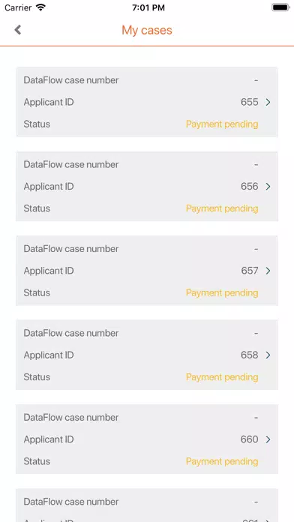Click the My cases title
Viewport: 294px width, 522px height.
[x=147, y=30]
